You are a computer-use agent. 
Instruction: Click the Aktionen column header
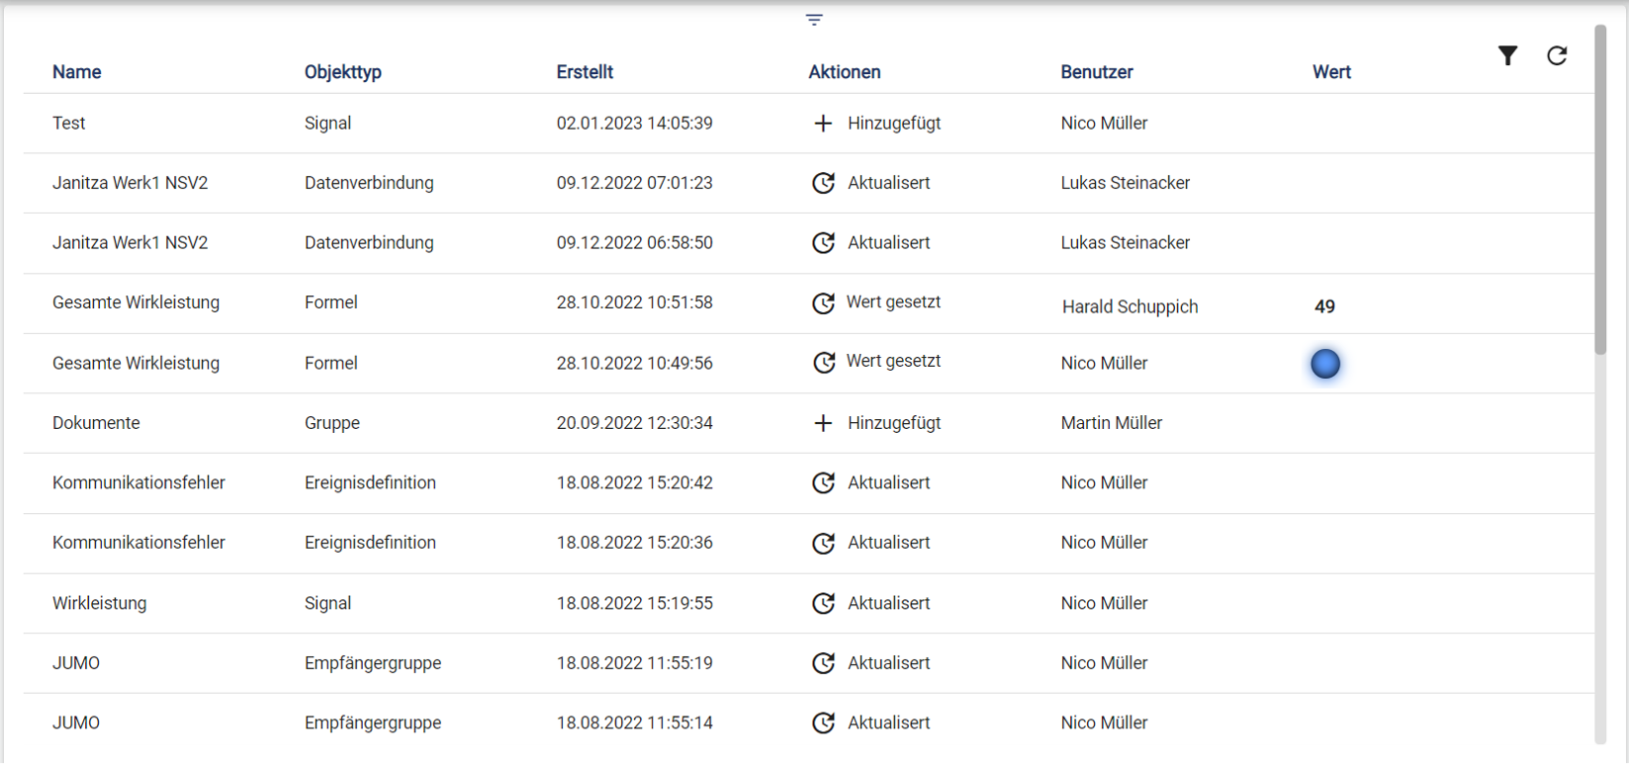coord(845,72)
